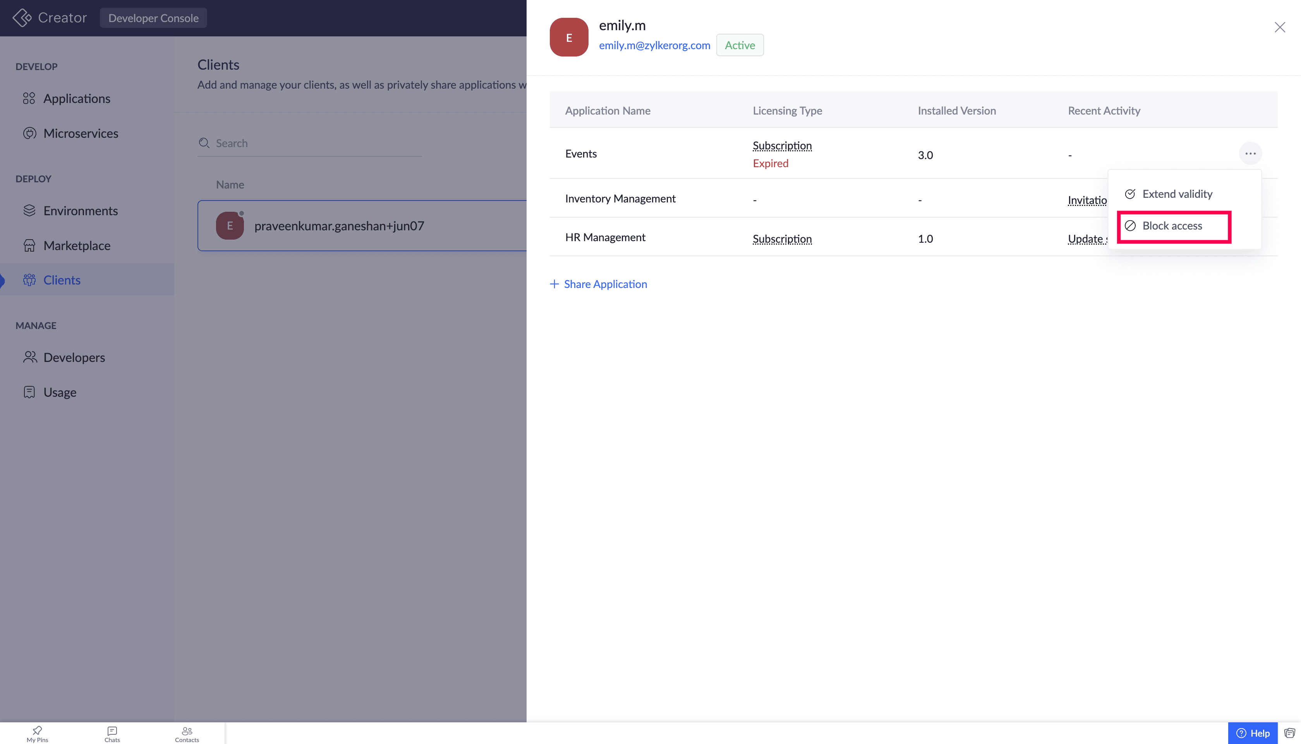Screen dimensions: 1301x744
Task: Select Block access menu option
Action: click(x=1172, y=226)
